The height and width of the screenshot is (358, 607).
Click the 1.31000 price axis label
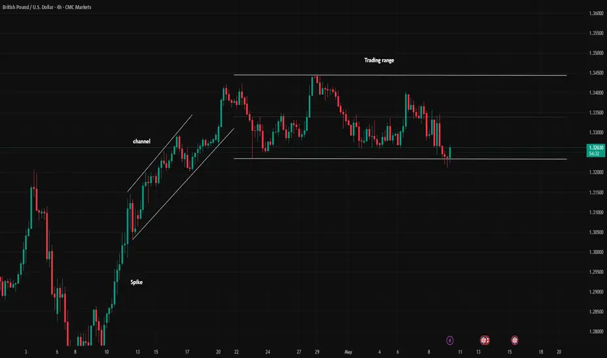596,212
